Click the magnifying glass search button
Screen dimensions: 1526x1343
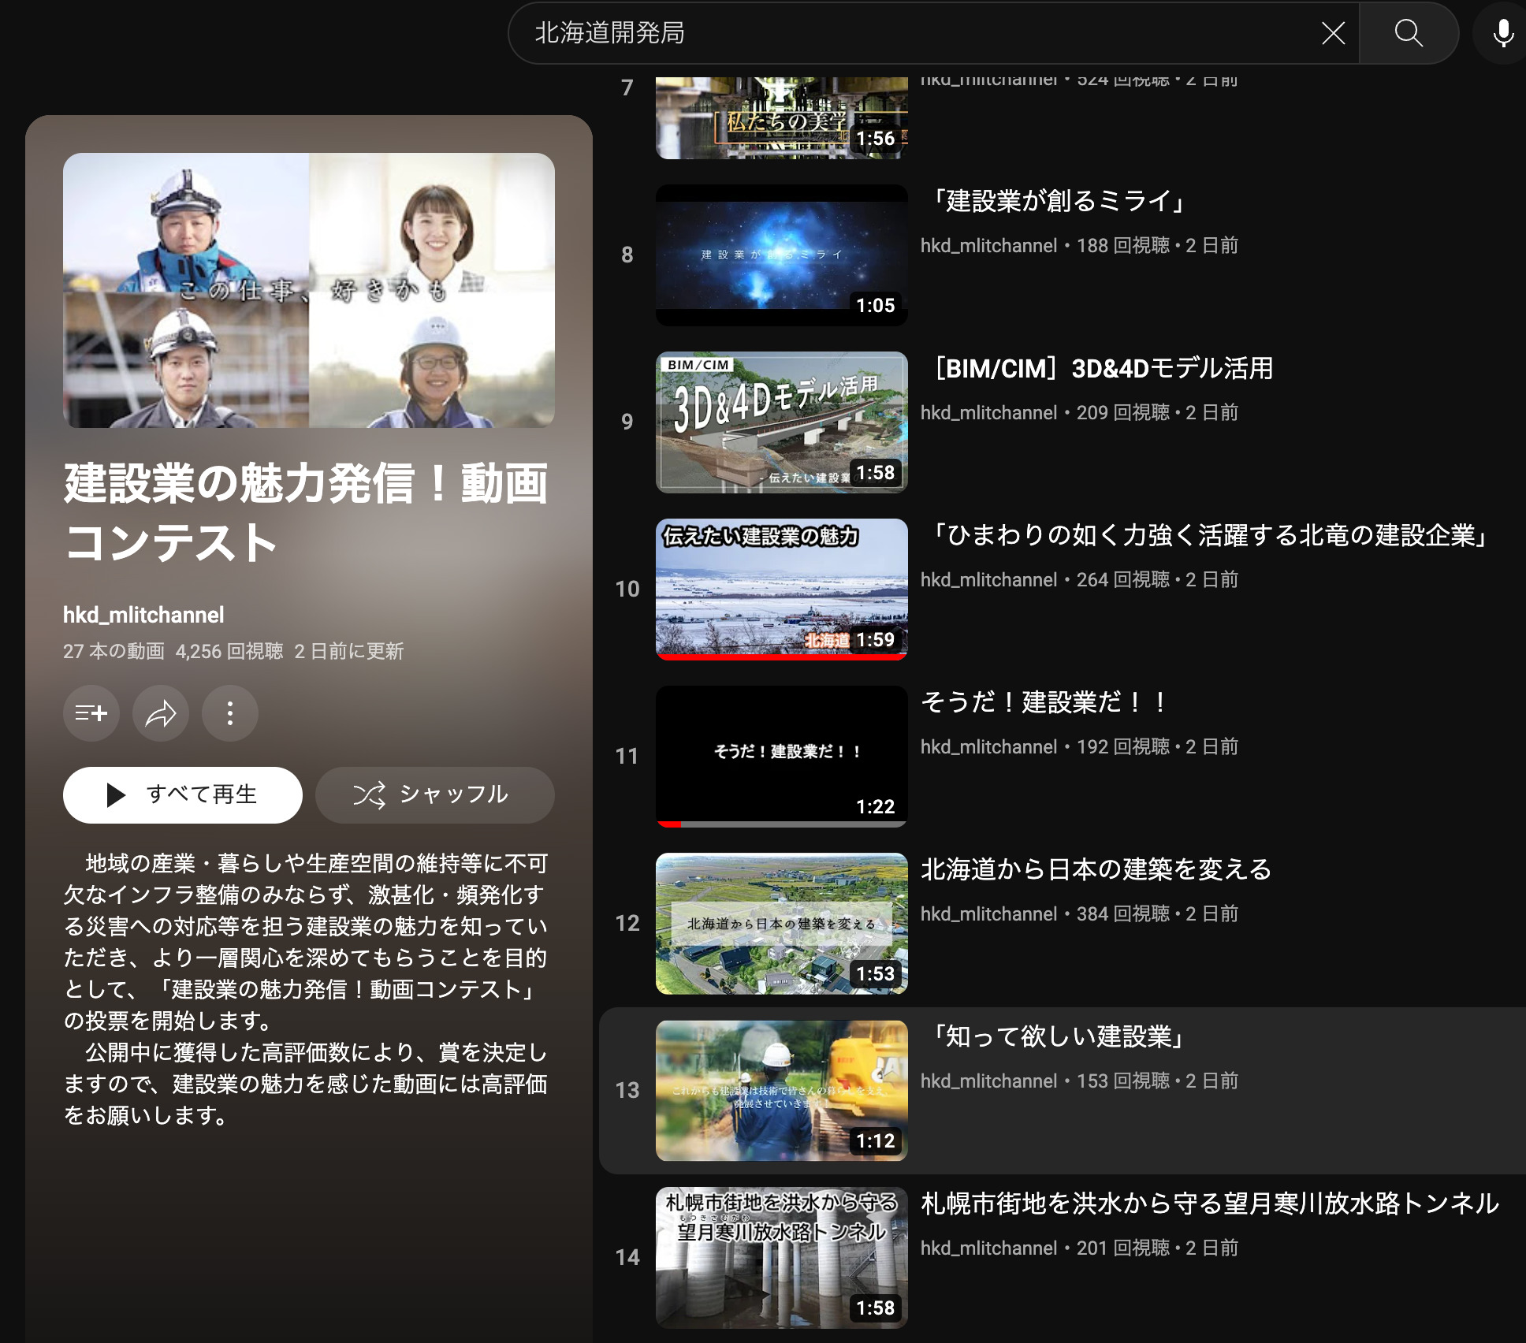[1408, 33]
